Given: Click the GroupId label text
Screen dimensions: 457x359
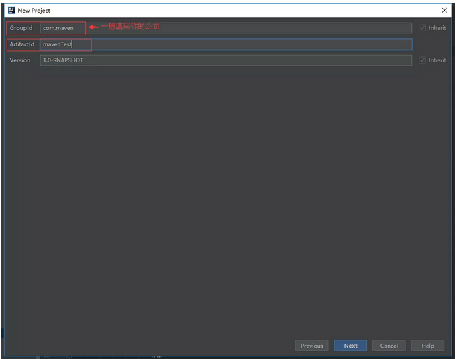Looking at the screenshot, I should [21, 28].
